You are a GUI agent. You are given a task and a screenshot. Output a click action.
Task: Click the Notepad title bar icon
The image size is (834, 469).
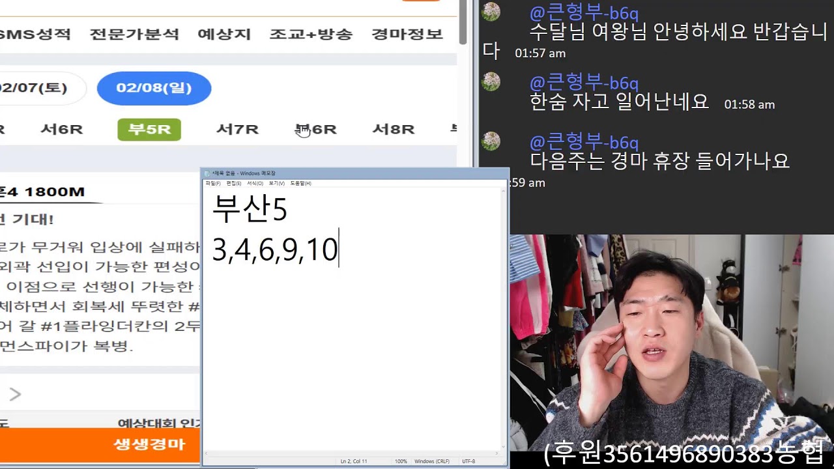207,173
